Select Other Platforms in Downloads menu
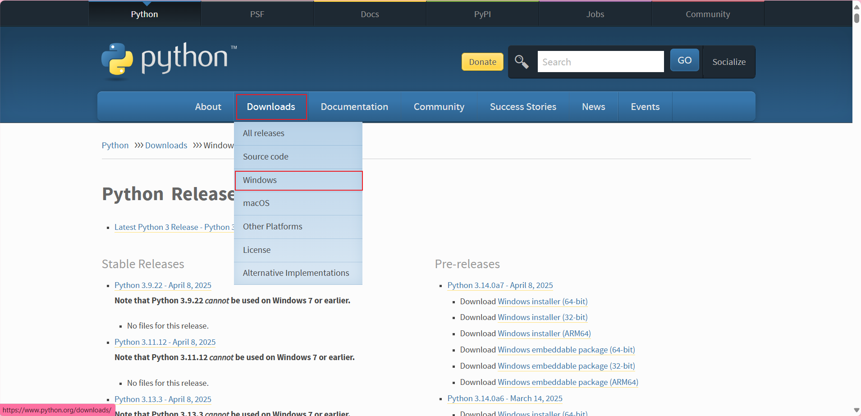 [x=298, y=227]
